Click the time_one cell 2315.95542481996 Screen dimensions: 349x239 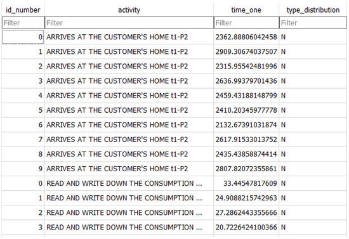[x=246, y=67]
